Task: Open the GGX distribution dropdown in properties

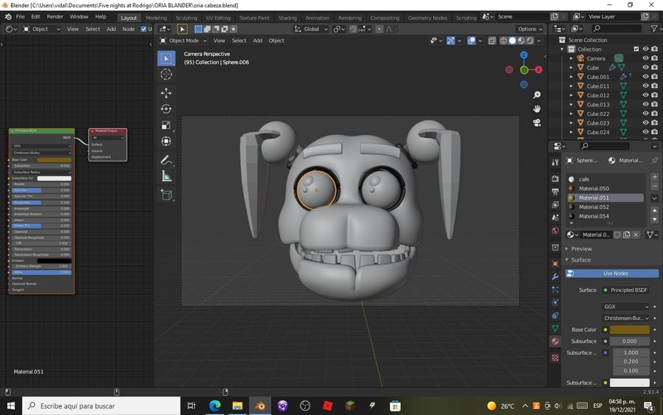Action: pos(625,307)
